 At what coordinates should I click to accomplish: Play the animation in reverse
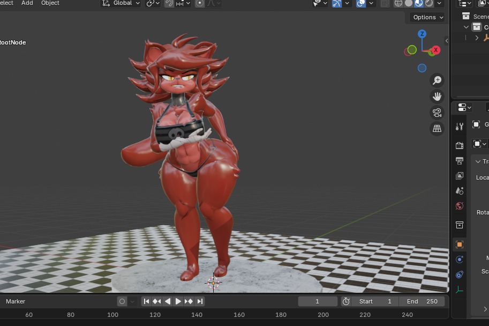[168, 301]
